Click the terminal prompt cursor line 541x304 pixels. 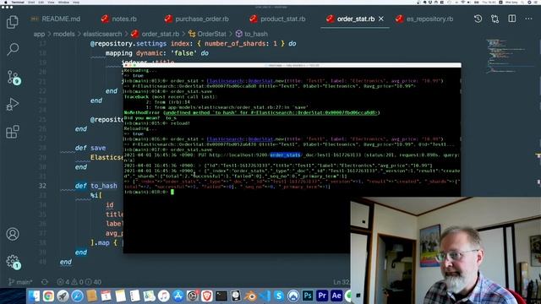click(149, 192)
